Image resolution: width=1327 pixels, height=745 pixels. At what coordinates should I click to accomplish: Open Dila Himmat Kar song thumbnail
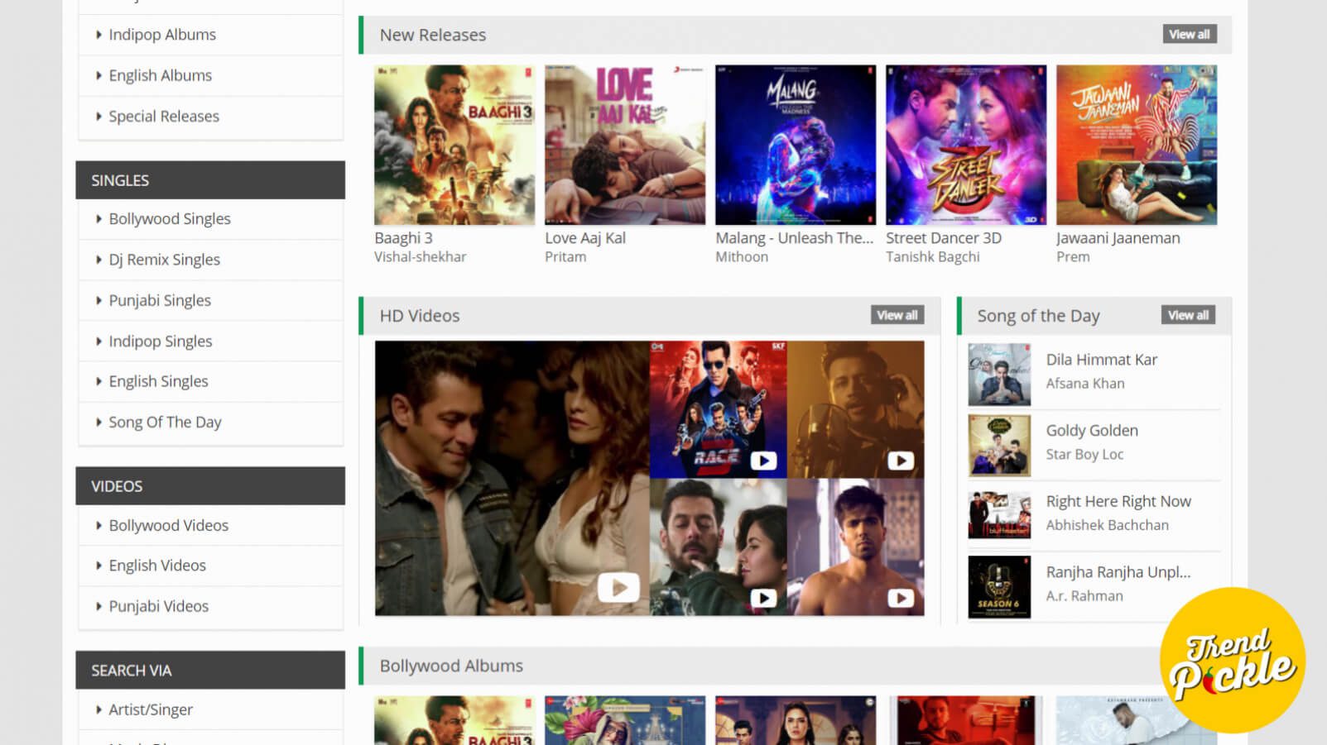tap(999, 375)
